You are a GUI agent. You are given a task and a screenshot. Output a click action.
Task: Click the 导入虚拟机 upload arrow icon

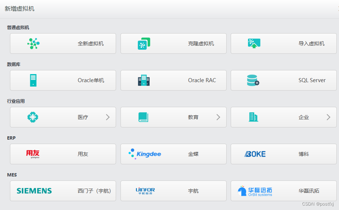254,43
